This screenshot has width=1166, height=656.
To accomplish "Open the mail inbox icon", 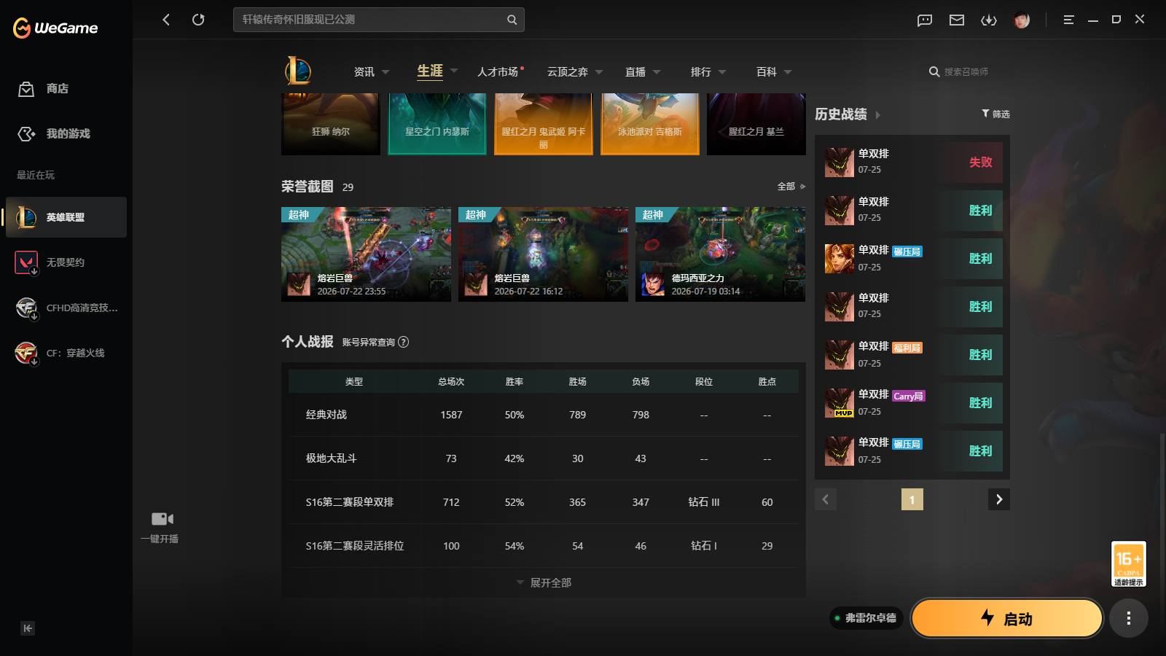I will 957,20.
